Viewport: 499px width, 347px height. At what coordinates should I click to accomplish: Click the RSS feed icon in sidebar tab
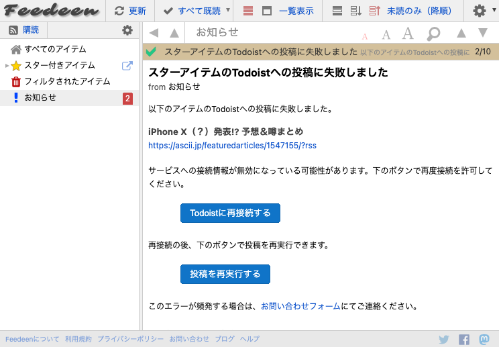point(13,30)
